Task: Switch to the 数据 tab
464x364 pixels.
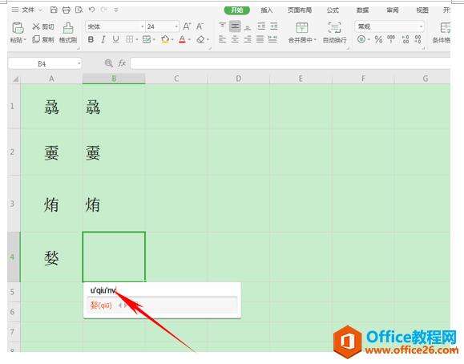Action: click(x=362, y=10)
